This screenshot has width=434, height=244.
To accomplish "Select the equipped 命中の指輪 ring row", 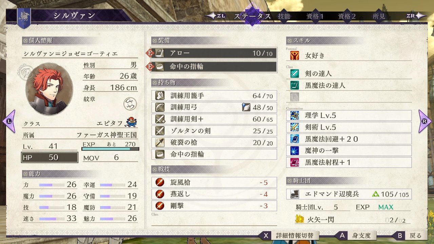I will [x=214, y=66].
